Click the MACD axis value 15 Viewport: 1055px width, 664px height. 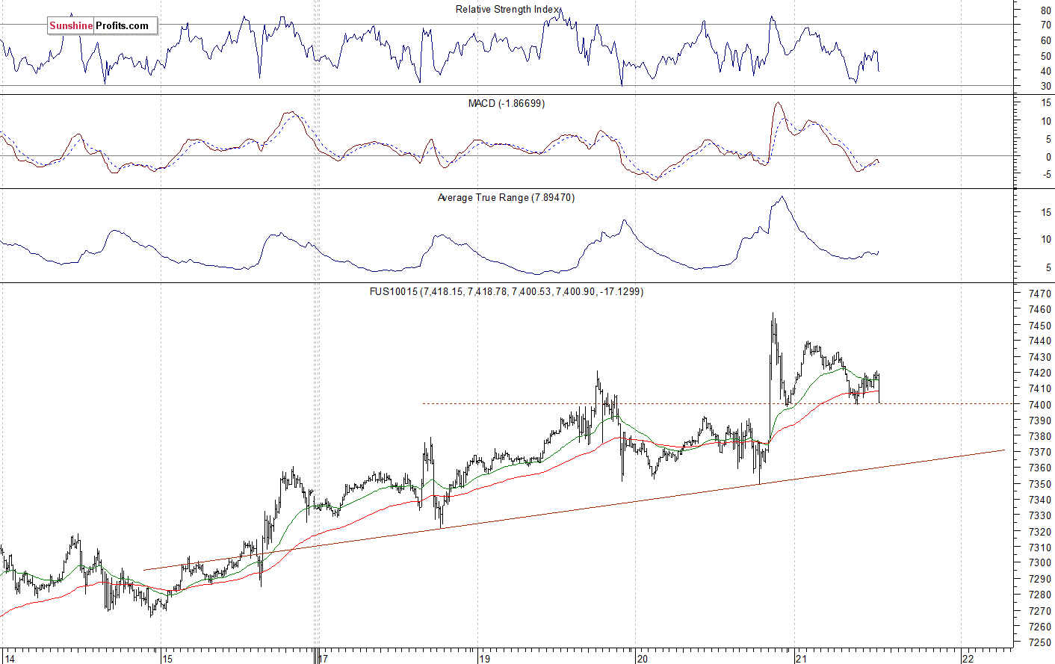[1045, 103]
